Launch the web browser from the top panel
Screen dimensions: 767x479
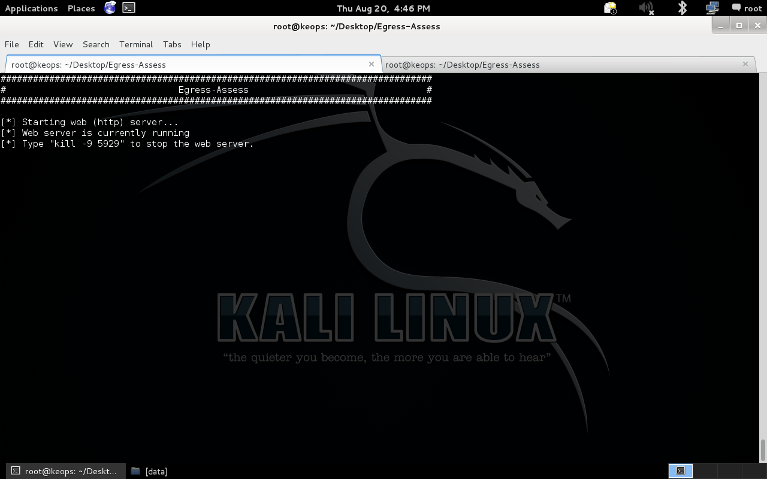pos(110,8)
